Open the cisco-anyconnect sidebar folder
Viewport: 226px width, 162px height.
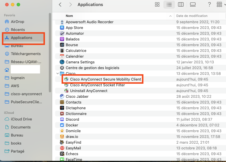(23, 94)
